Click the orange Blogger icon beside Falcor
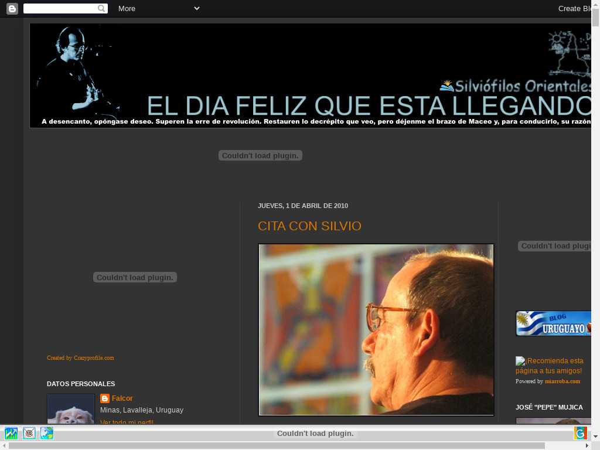The height and width of the screenshot is (450, 600). point(105,398)
